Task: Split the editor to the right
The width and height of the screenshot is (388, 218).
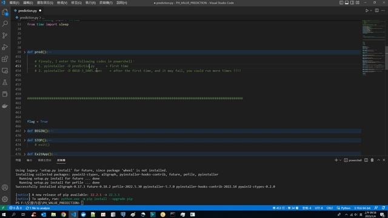Action: coord(376,11)
